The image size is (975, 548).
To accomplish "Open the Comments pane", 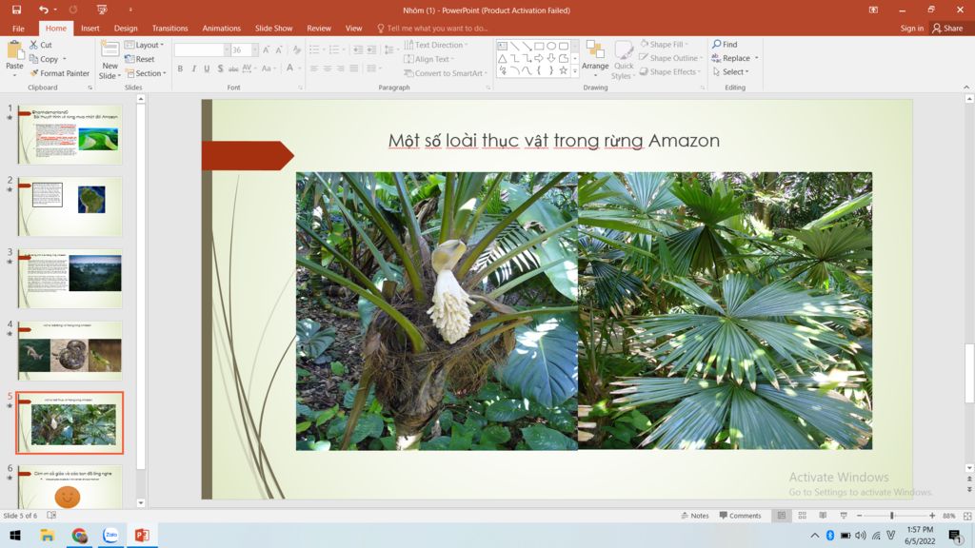I will pyautogui.click(x=740, y=515).
